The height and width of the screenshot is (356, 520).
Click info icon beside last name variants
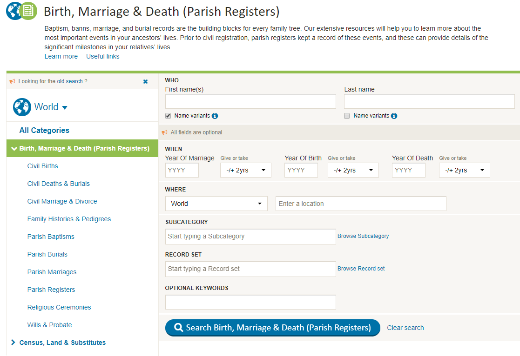(394, 116)
